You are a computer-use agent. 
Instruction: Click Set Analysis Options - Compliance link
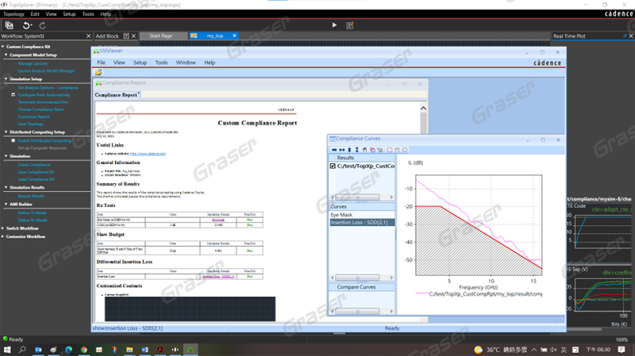point(48,87)
